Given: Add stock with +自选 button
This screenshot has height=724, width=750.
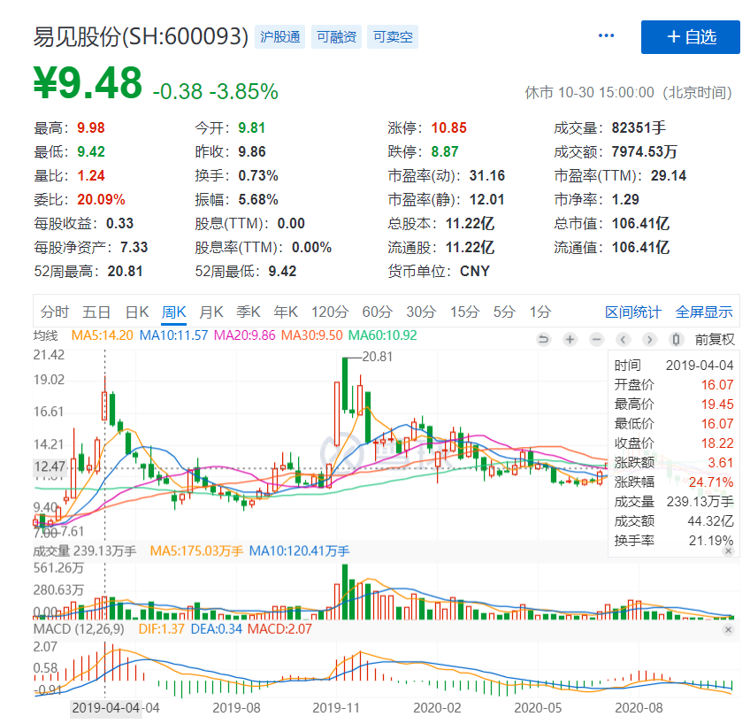Looking at the screenshot, I should pyautogui.click(x=690, y=37).
